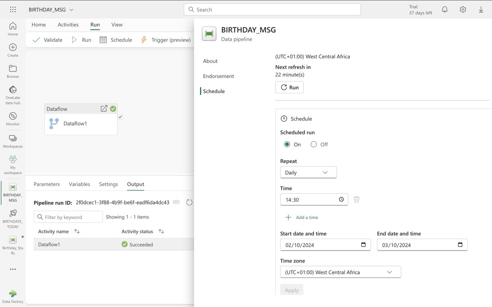Open End date calendar picker icon
The height and width of the screenshot is (307, 492).
pyautogui.click(x=460, y=245)
